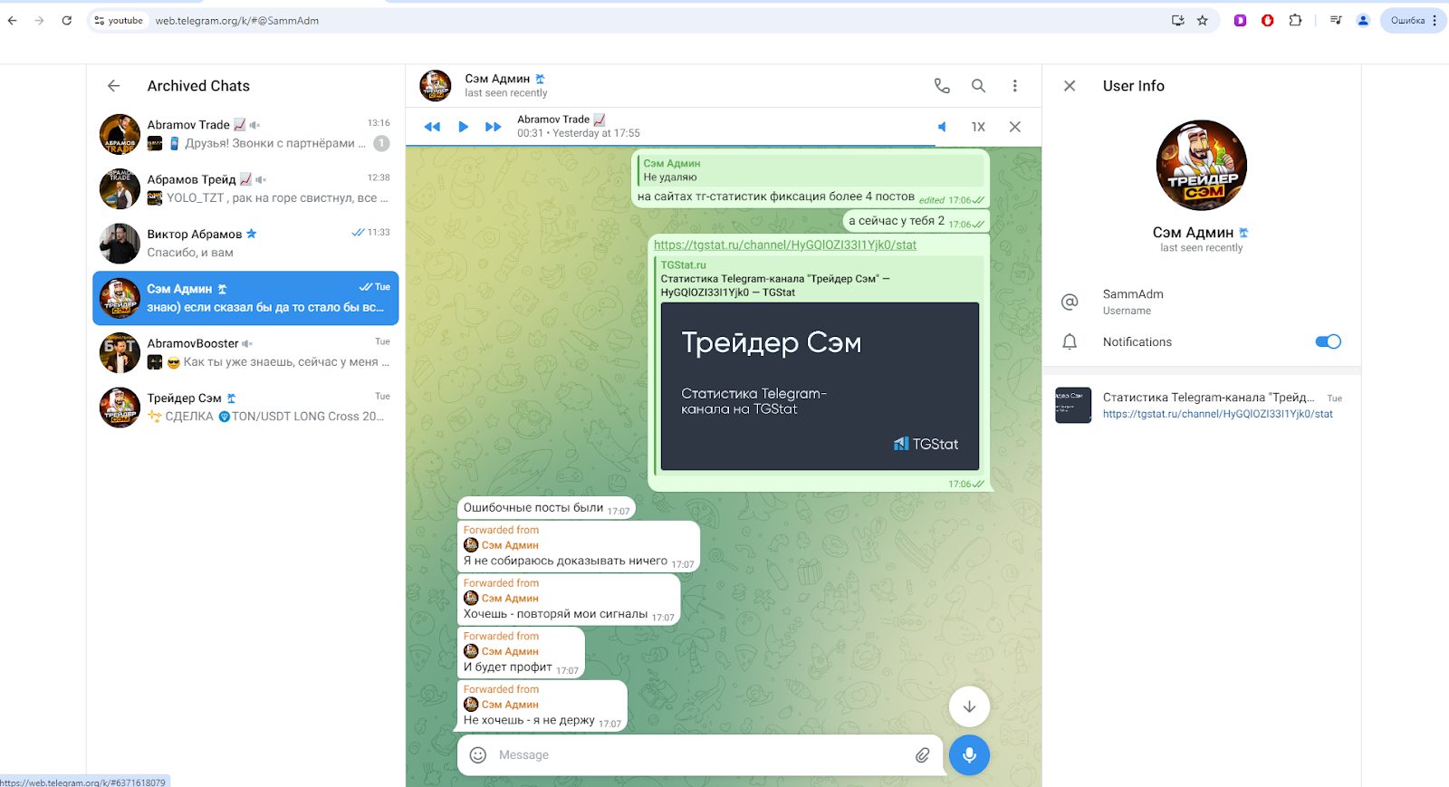Screen dimensions: 1449x787
Task: Click the message 'Ошибочные посты были'
Action: (x=546, y=508)
